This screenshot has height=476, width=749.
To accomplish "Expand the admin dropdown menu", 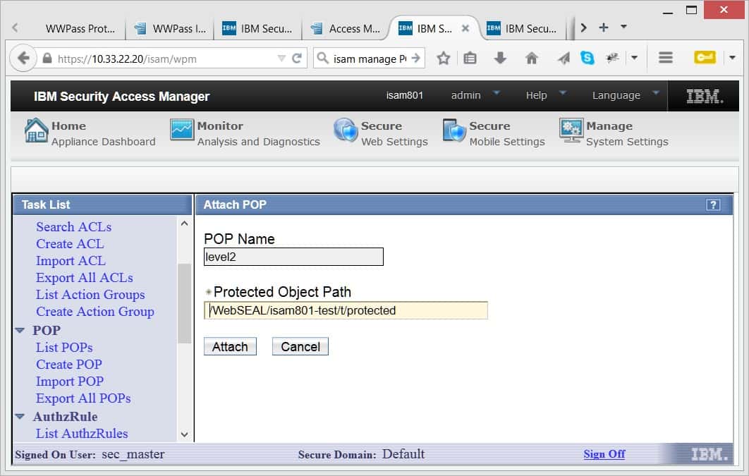I will pos(496,93).
